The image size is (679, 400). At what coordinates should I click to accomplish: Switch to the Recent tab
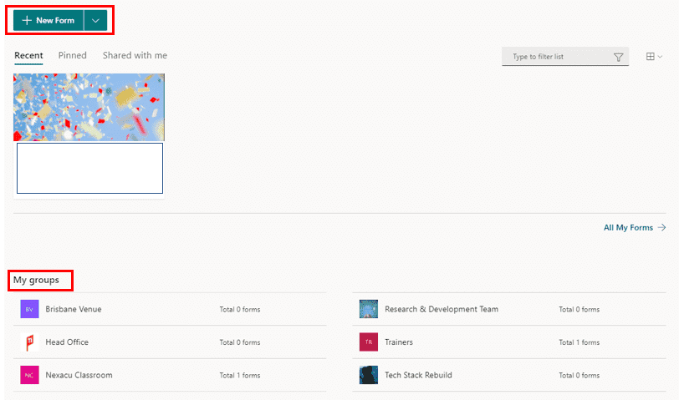click(x=28, y=56)
